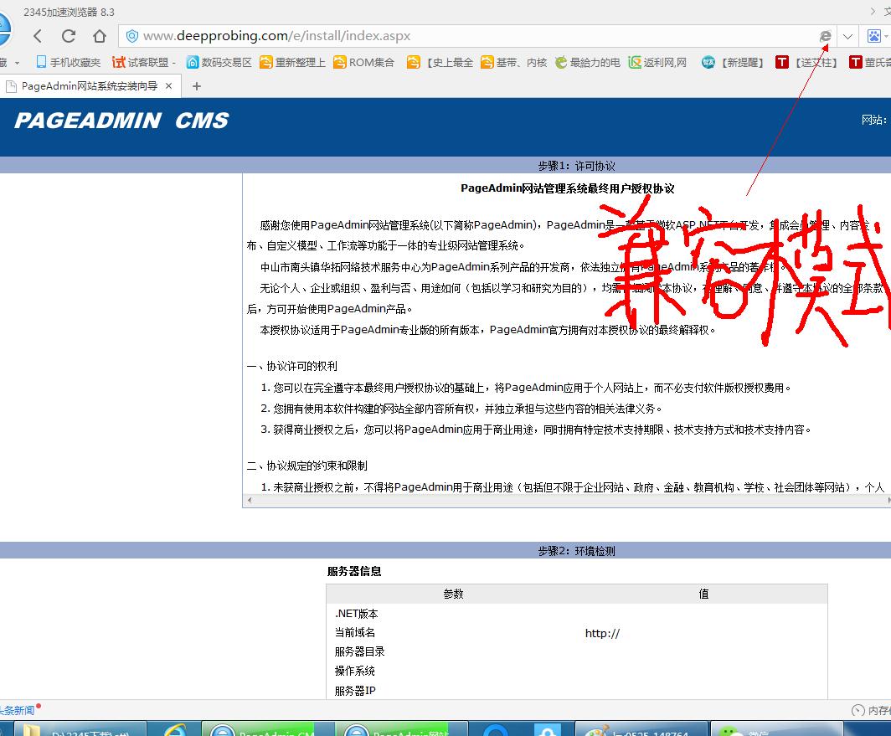Click the site security shield icon
The height and width of the screenshot is (736, 891).
point(131,36)
